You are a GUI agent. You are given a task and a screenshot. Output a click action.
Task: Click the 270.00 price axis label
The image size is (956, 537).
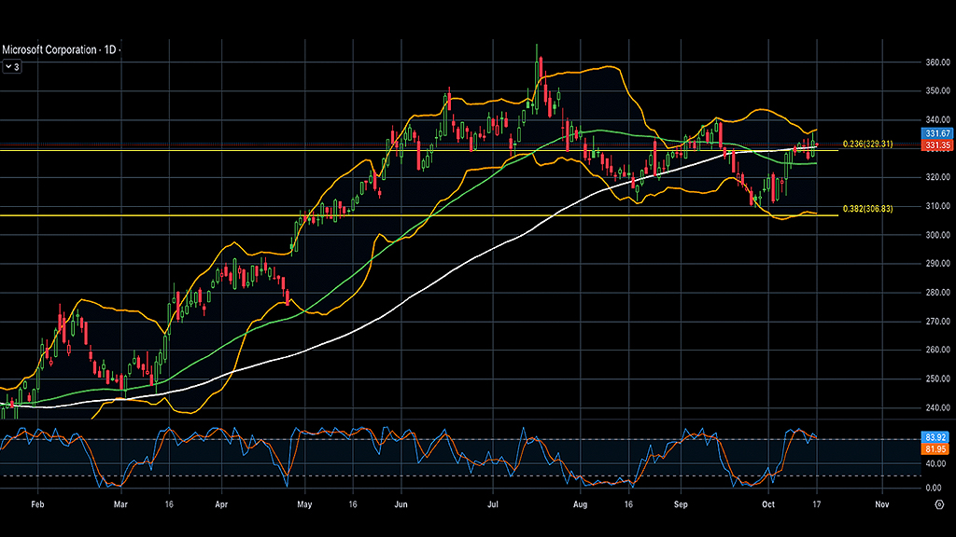937,322
